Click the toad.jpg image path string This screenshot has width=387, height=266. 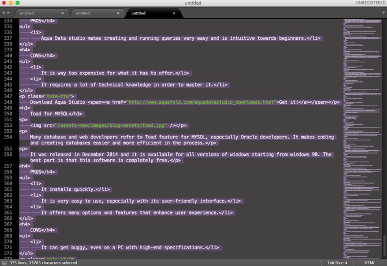coord(111,125)
